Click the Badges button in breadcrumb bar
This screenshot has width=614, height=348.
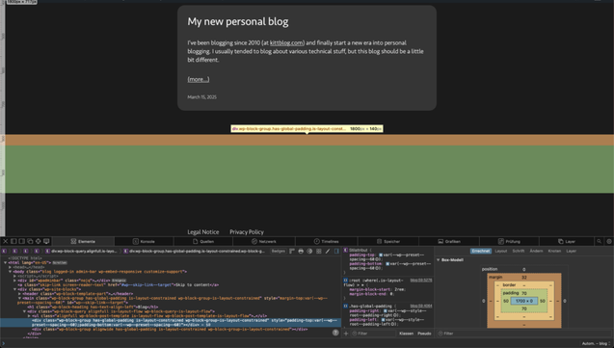coord(279,251)
